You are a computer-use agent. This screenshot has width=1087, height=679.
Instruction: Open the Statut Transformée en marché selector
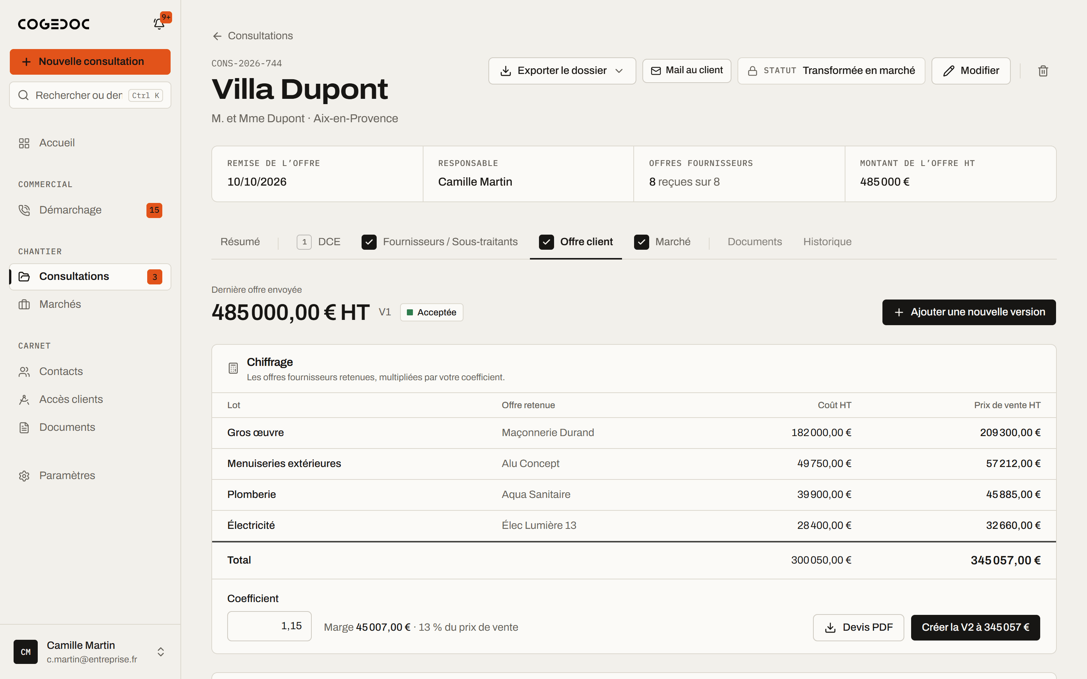(831, 71)
